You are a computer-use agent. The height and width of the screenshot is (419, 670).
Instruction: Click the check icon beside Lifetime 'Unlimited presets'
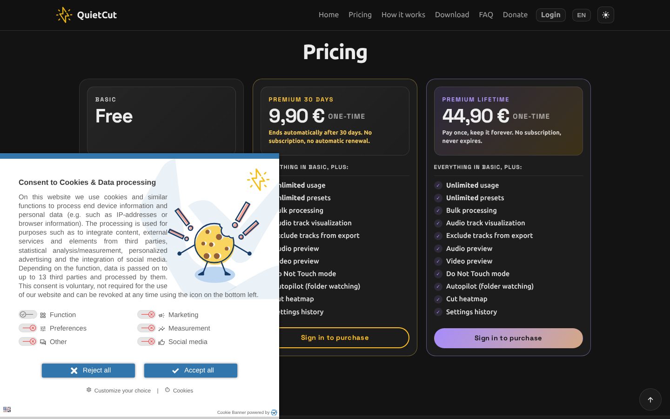[438, 198]
